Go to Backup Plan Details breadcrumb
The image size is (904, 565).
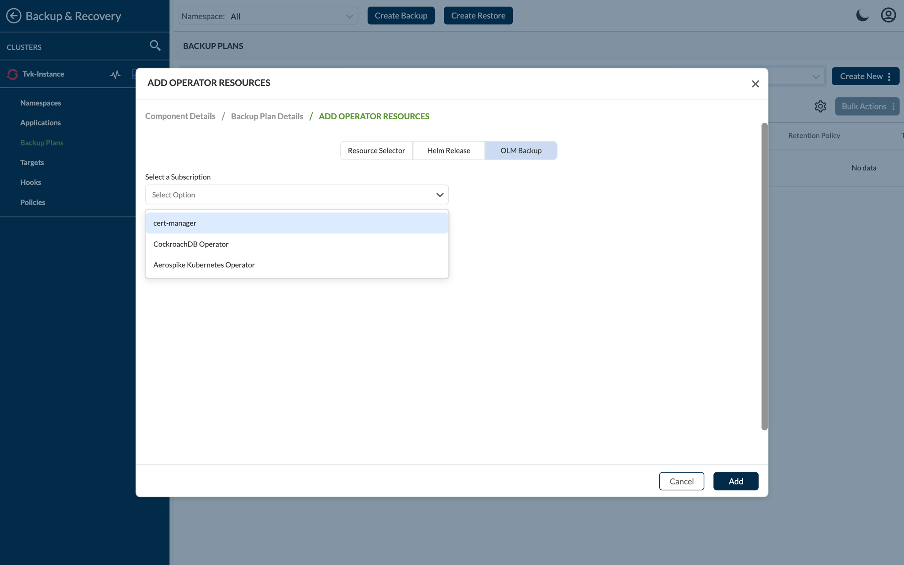coord(267,116)
